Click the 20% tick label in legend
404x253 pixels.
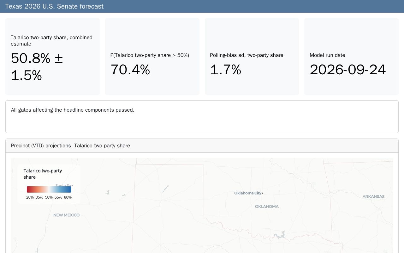30,197
